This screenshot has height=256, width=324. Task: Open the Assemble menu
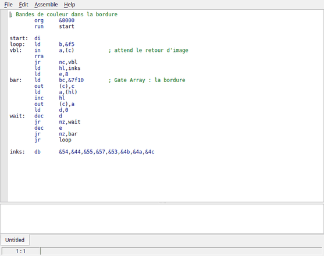[46, 5]
